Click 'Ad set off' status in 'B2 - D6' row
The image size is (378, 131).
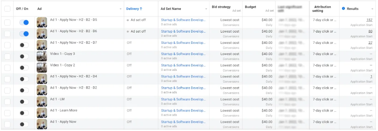coord(138,31)
